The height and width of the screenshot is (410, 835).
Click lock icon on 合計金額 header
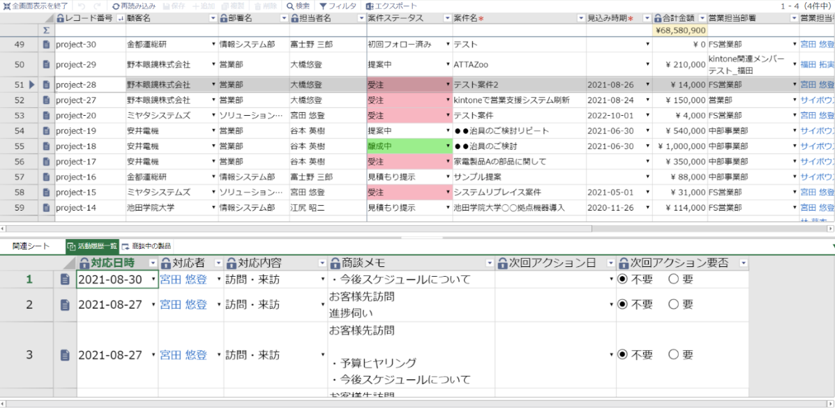[658, 18]
